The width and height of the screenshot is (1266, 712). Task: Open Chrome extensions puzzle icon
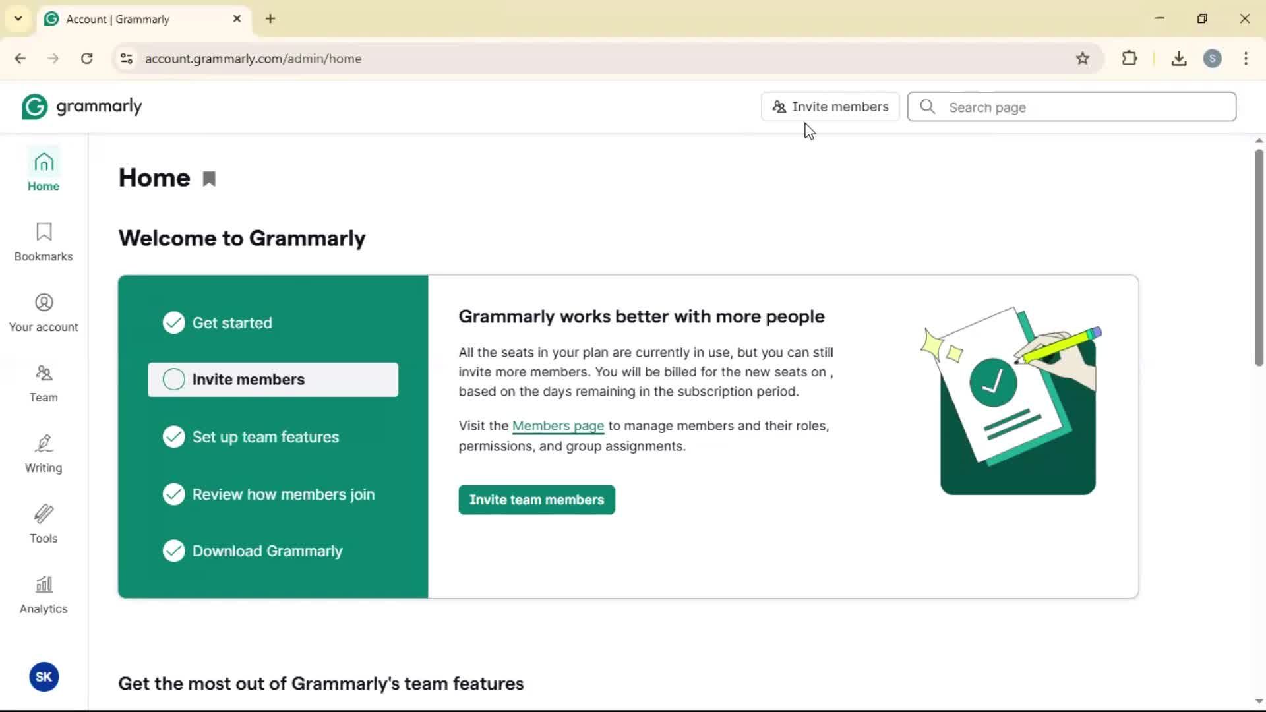point(1130,59)
